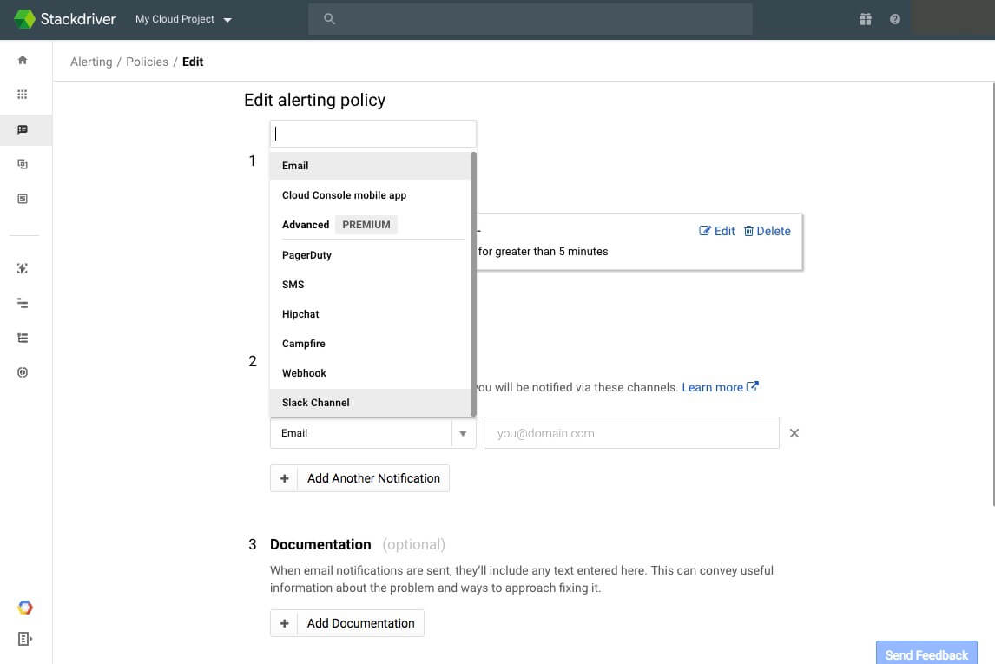
Task: Choose PagerDuty from the list
Action: 370,255
